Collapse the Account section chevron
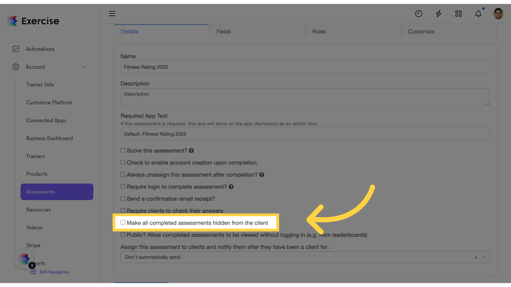This screenshot has width=511, height=287. click(x=85, y=67)
